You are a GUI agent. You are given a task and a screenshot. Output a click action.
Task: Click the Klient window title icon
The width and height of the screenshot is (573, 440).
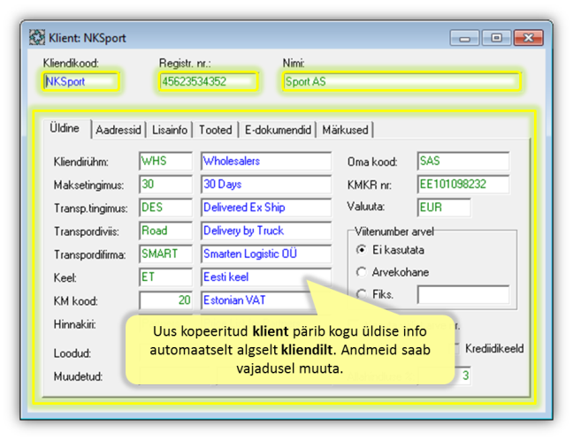point(37,38)
